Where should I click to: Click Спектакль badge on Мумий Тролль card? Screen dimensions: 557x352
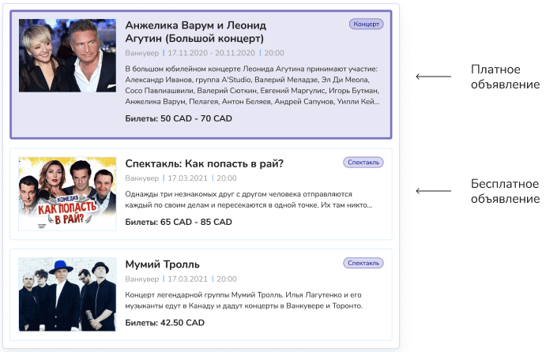click(x=363, y=264)
